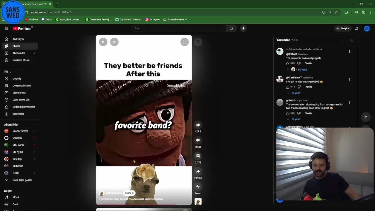Image resolution: width=375 pixels, height=211 pixels.
Task: Open account avatar menu
Action: tap(367, 28)
